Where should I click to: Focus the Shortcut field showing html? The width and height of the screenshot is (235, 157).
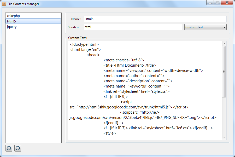tap(133, 27)
